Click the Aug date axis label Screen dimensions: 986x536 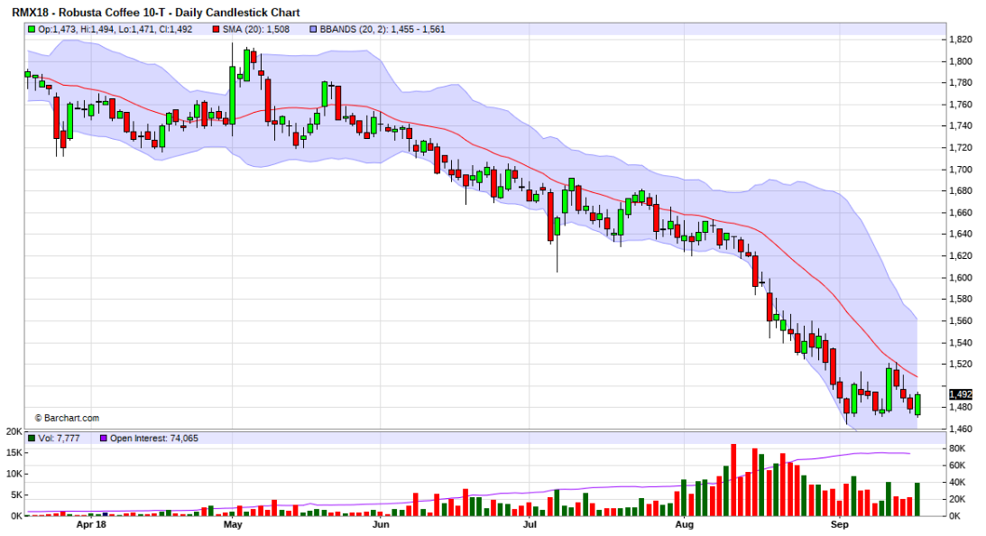click(x=684, y=524)
